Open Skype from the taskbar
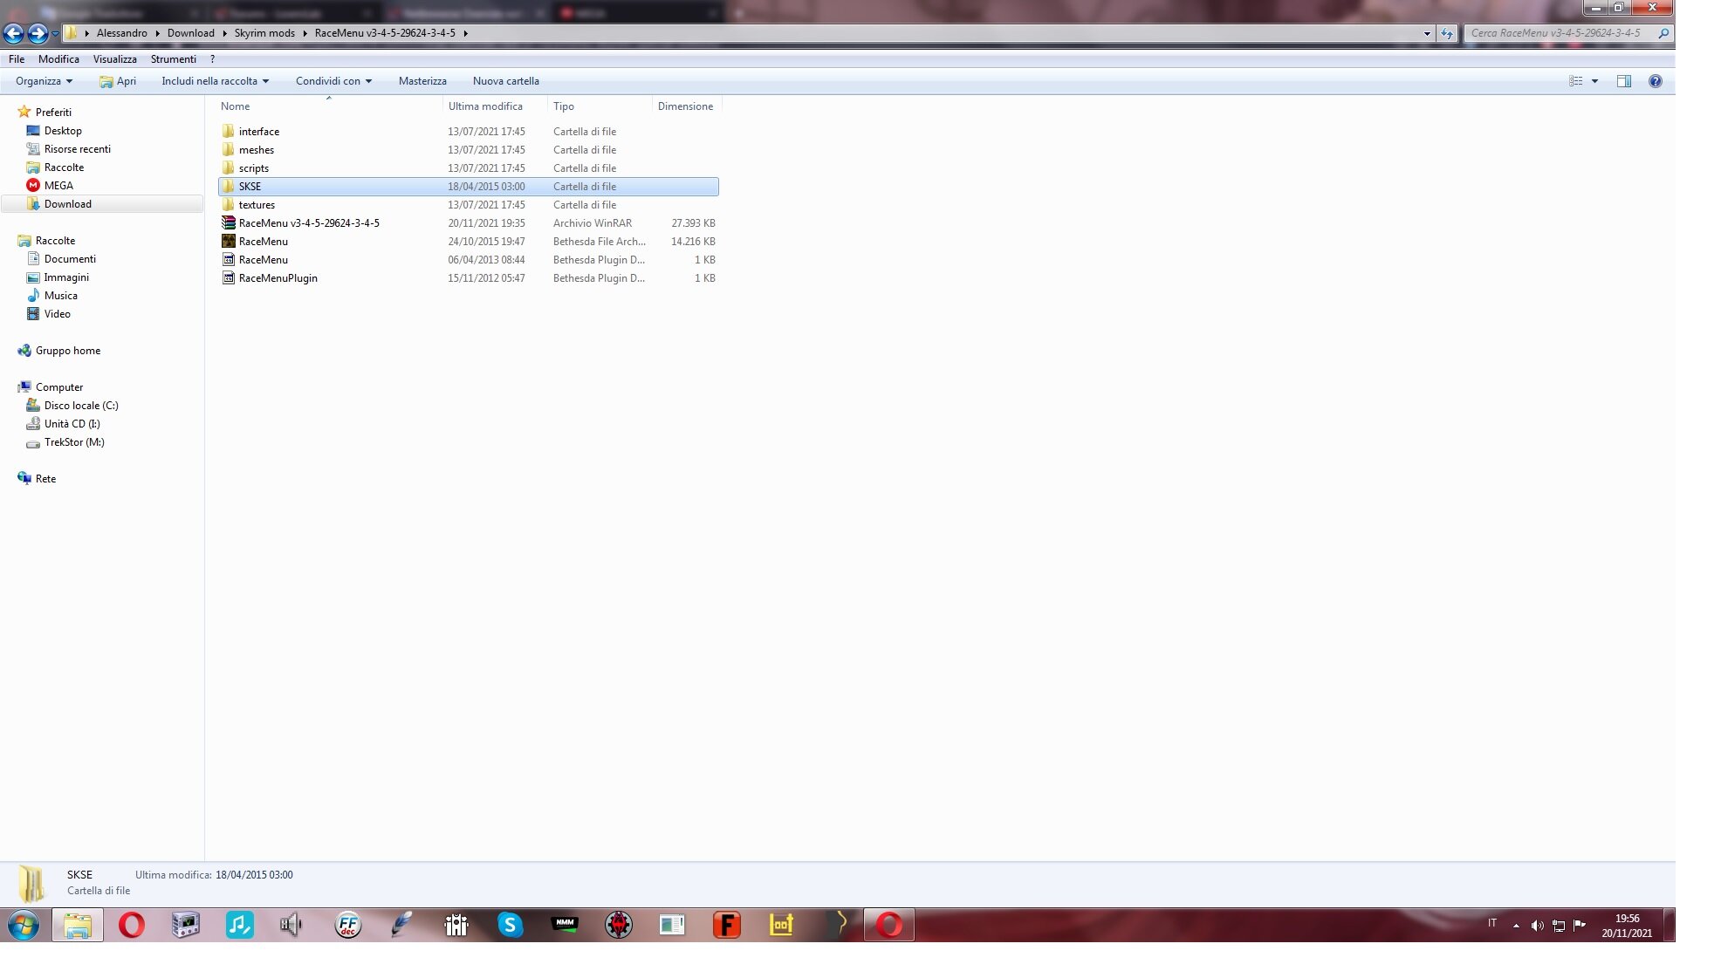This screenshot has width=1728, height=971. click(510, 925)
